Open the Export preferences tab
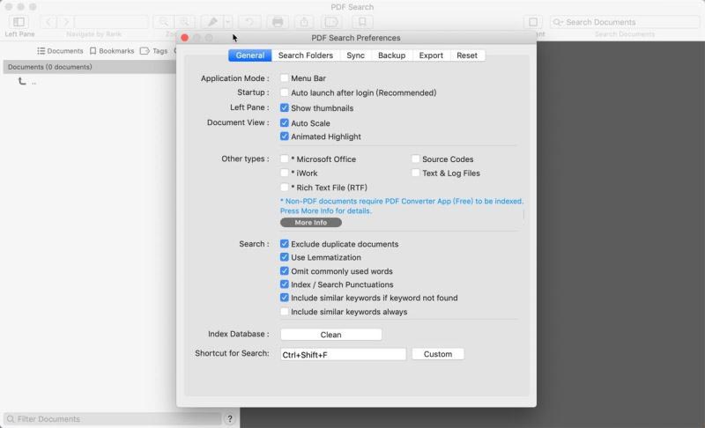The height and width of the screenshot is (428, 705). pyautogui.click(x=431, y=55)
